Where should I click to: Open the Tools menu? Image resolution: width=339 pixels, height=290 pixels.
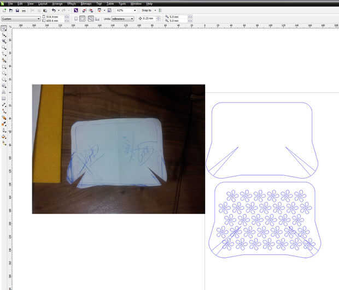point(122,4)
